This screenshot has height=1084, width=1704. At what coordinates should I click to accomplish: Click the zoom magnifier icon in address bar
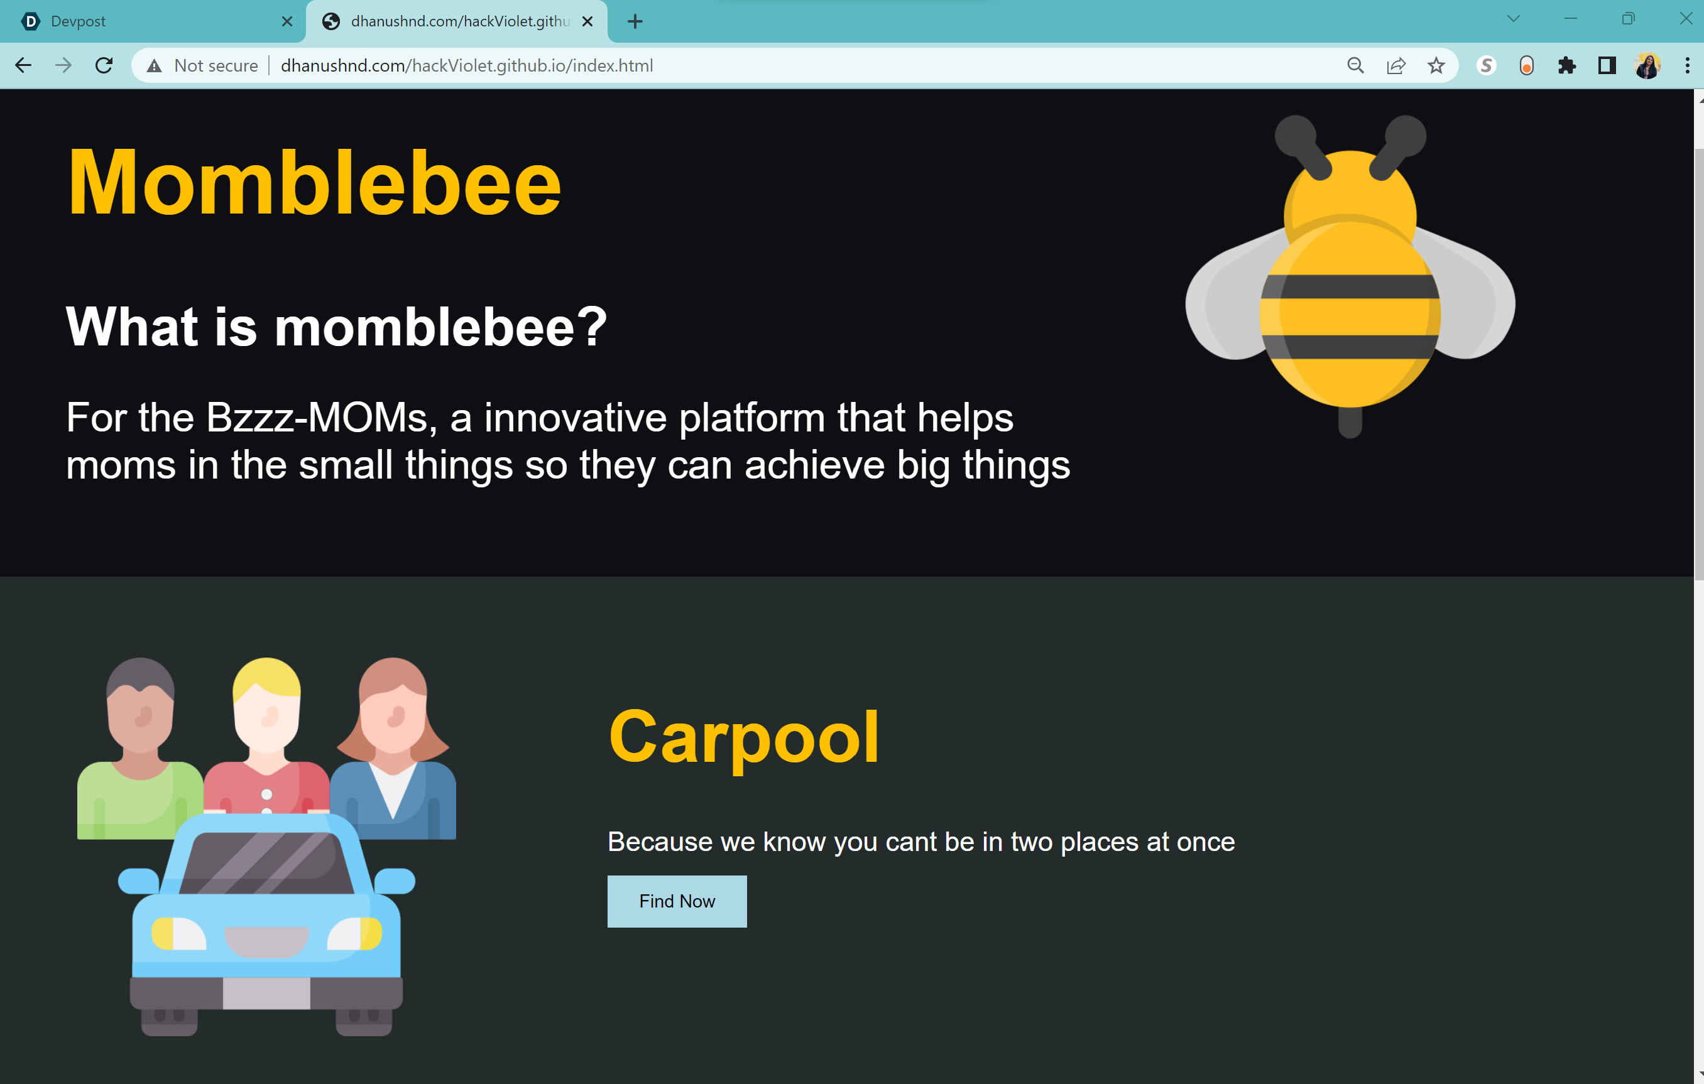pos(1355,66)
